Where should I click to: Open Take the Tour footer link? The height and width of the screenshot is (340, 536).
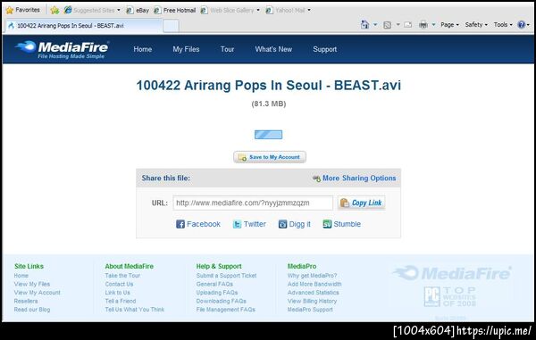point(122,276)
